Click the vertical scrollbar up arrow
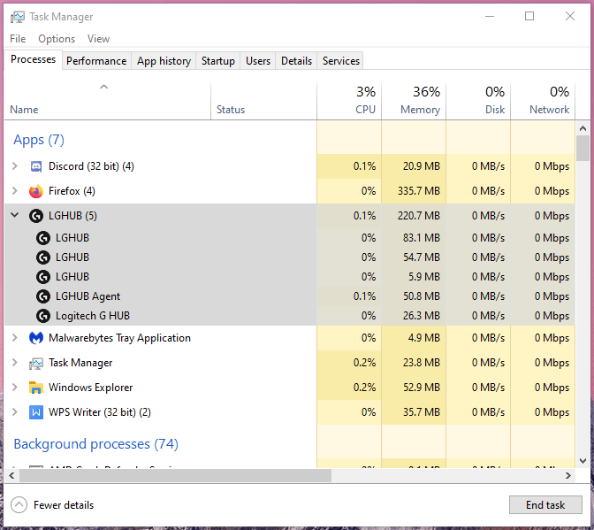The image size is (594, 530). coord(583,128)
